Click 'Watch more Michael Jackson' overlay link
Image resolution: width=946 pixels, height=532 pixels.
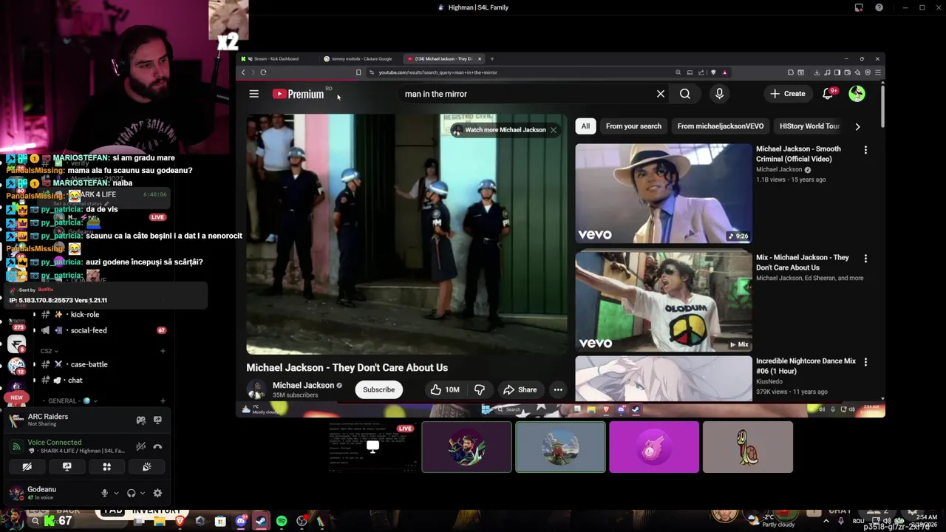pos(505,130)
